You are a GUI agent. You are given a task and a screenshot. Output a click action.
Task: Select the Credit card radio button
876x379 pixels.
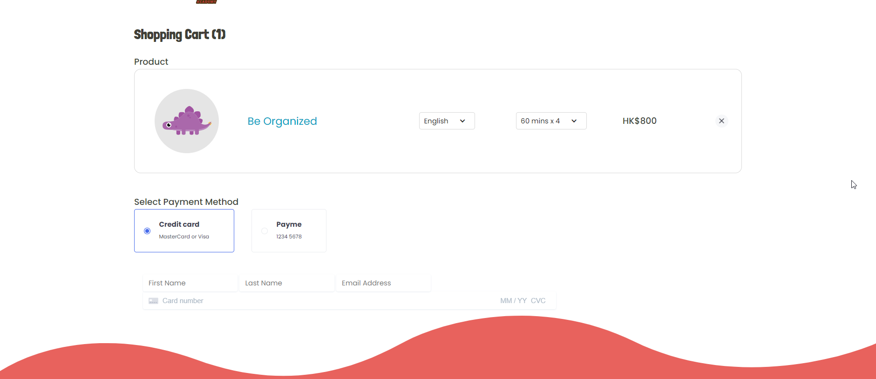pyautogui.click(x=147, y=231)
